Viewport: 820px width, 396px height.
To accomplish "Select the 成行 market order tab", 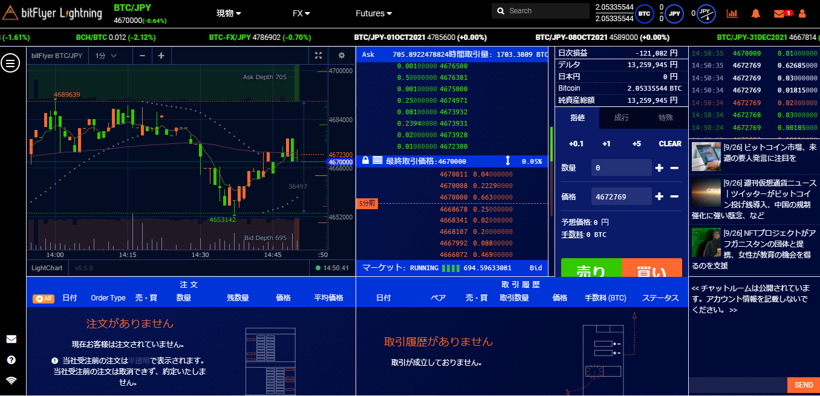I will tap(621, 118).
